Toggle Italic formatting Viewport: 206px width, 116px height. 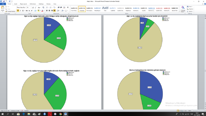click(x=20, y=11)
